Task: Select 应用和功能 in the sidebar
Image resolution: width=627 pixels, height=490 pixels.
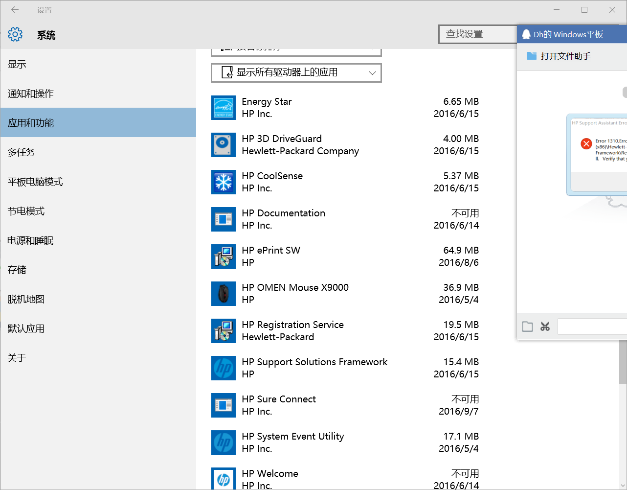Action: click(x=98, y=123)
